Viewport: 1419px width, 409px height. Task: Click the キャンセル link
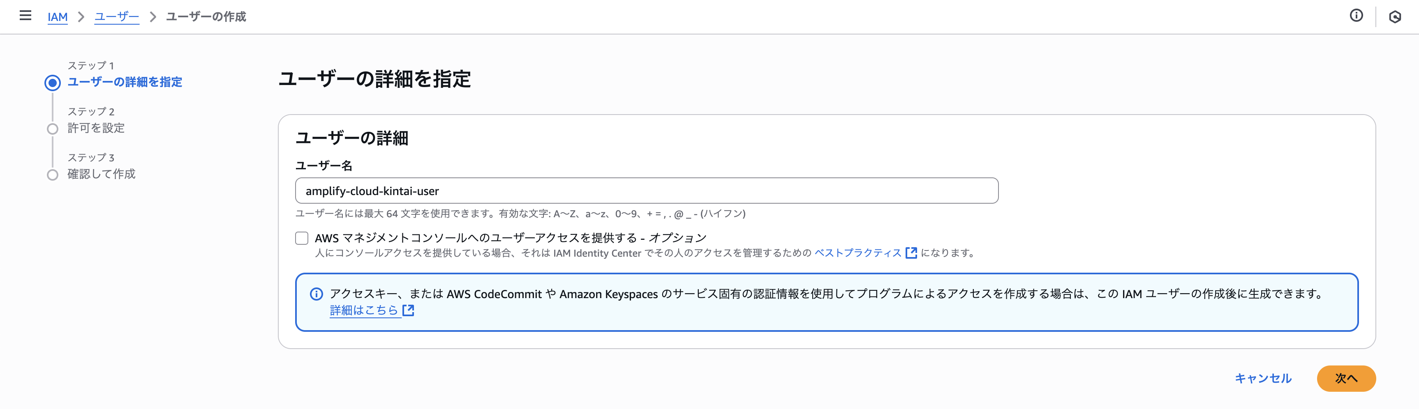tap(1264, 379)
